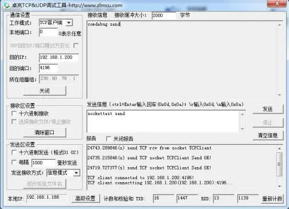This screenshot has width=289, height=209.
Task: Click the TXD count field 16
Action: point(164,199)
